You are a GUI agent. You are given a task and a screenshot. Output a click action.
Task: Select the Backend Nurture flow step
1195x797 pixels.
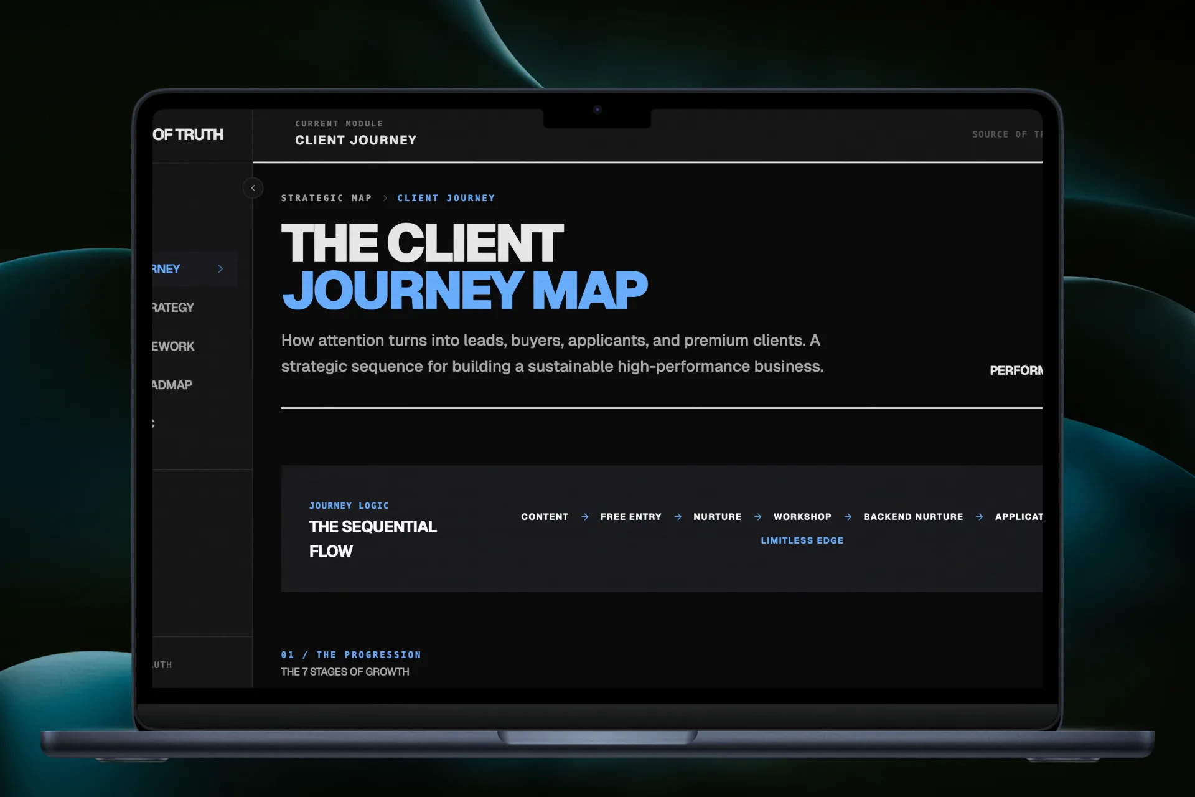point(913,517)
